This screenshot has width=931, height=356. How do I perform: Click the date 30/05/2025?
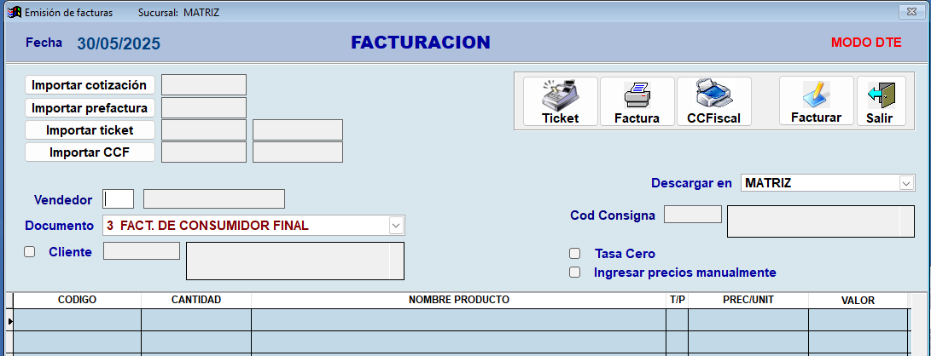tap(118, 43)
